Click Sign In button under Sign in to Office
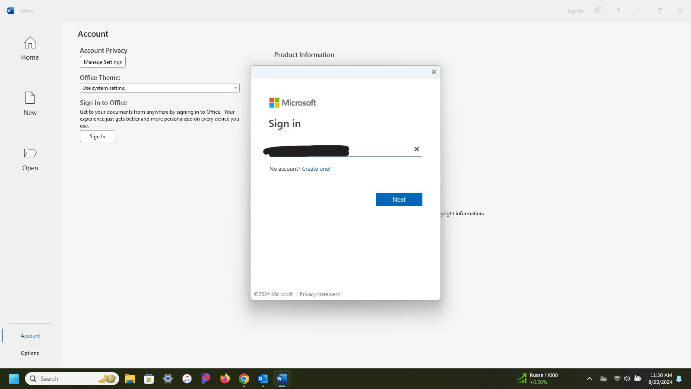 98,136
